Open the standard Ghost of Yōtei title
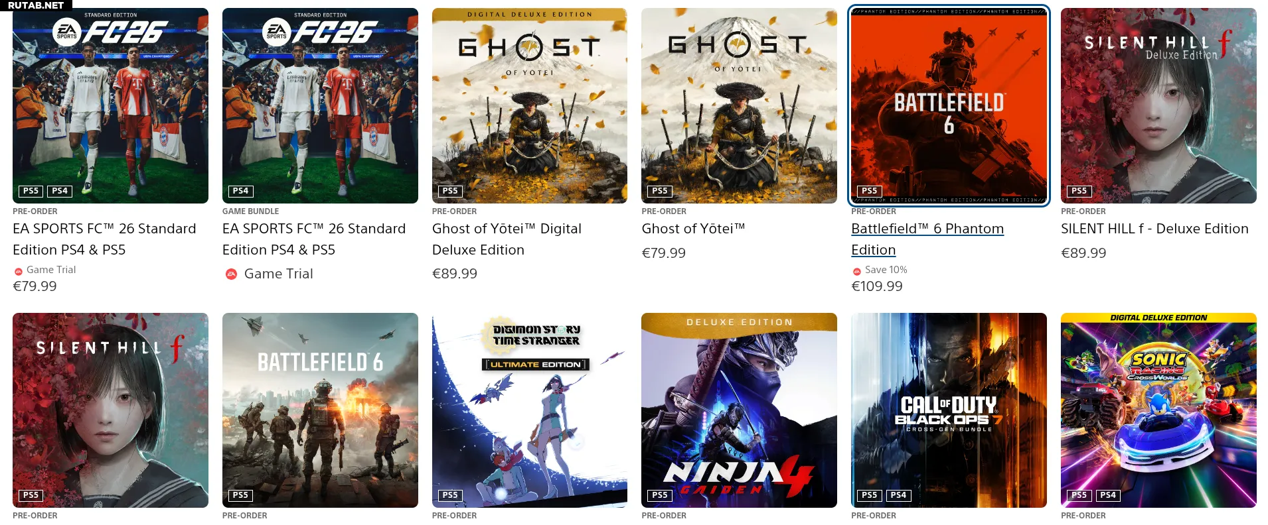Viewport: 1268px width, 525px height. (693, 229)
